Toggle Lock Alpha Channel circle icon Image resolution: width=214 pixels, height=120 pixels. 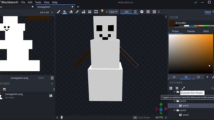(142, 12)
